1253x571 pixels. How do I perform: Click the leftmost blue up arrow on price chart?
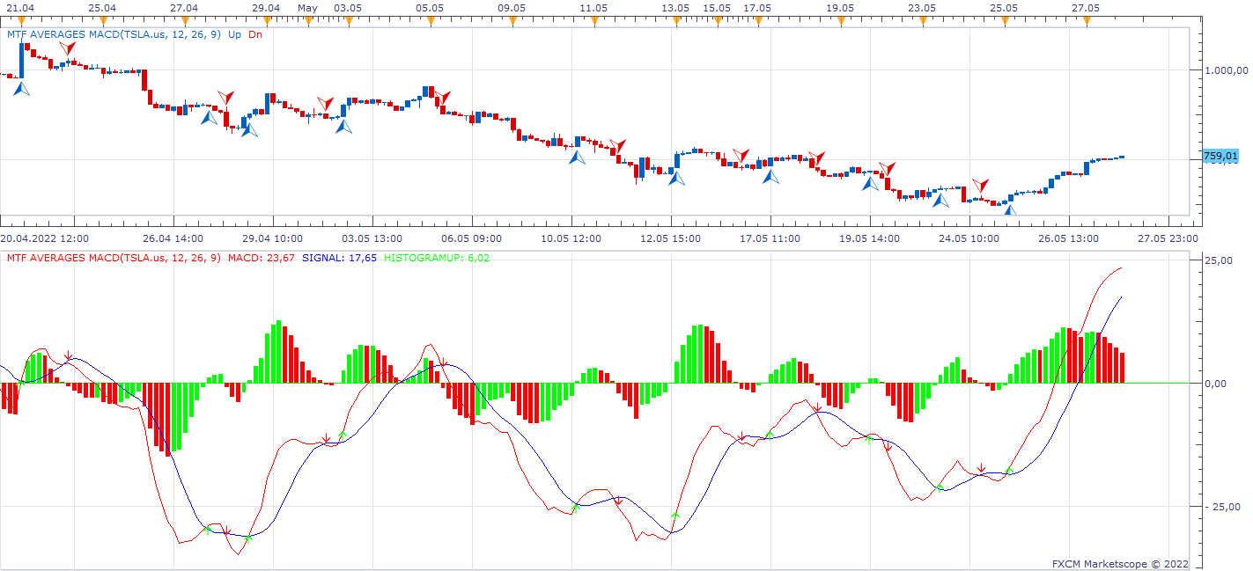coord(21,88)
